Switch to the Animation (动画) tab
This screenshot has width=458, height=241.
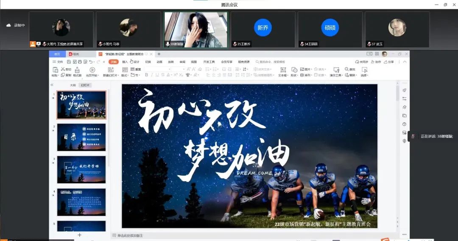159,62
